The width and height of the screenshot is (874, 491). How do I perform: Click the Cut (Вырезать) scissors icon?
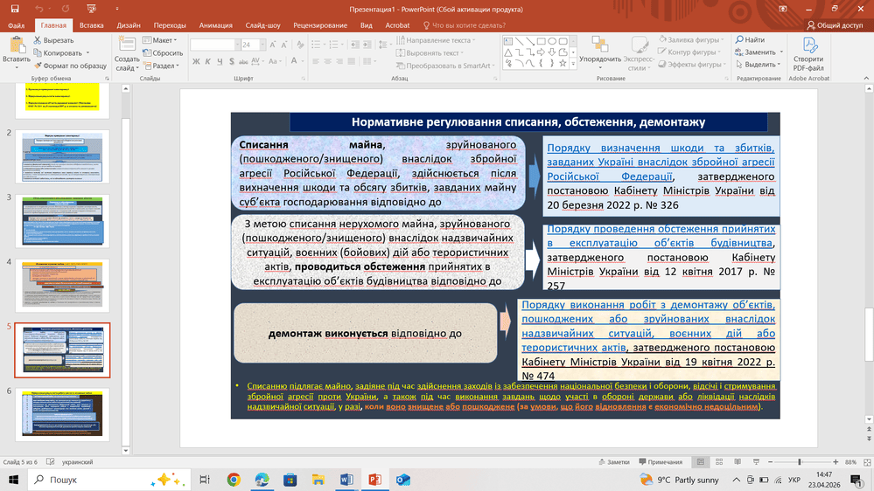click(38, 40)
